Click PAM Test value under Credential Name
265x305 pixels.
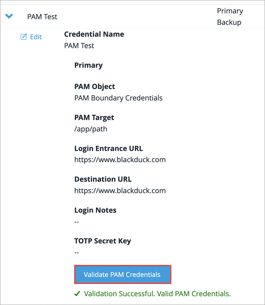click(79, 46)
